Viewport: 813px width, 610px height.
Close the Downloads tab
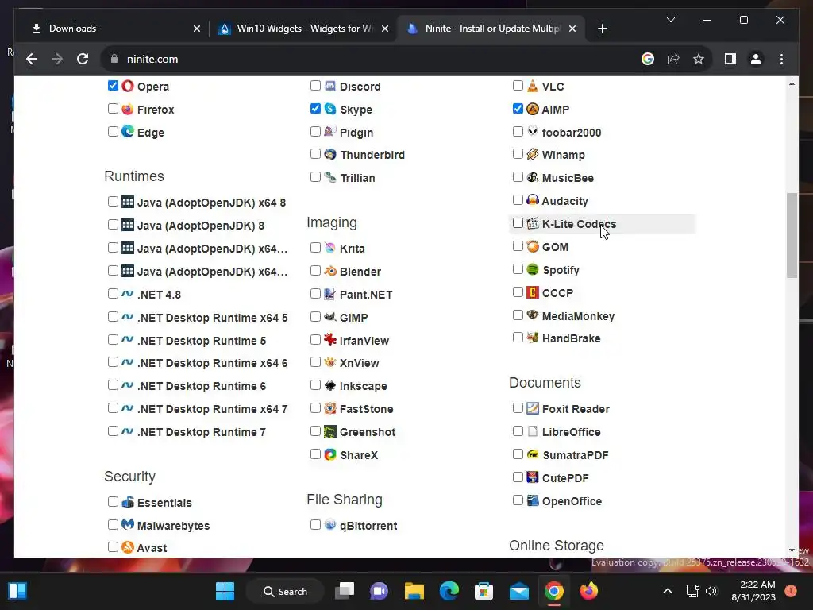point(197,29)
